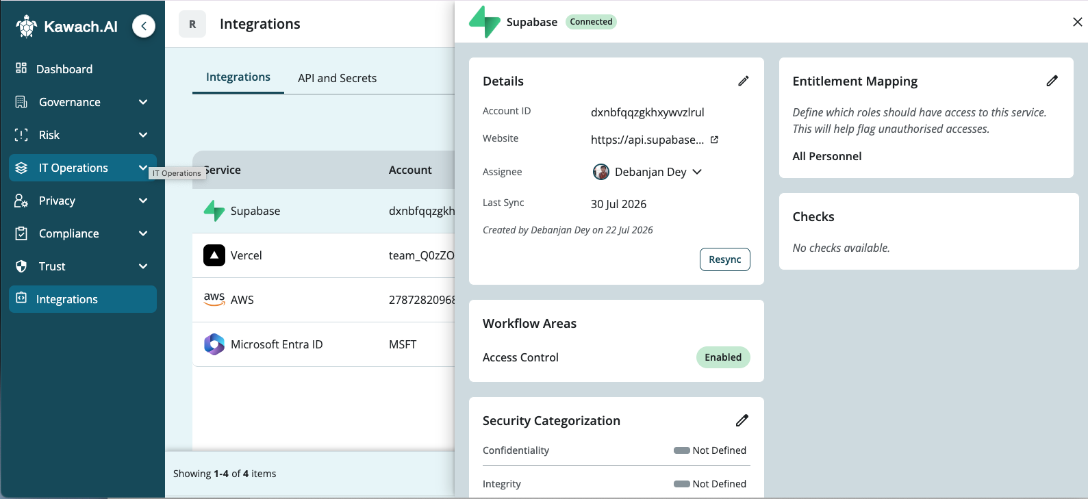Click the Microsoft Entra ID logo
The height and width of the screenshot is (499, 1088).
pos(214,344)
